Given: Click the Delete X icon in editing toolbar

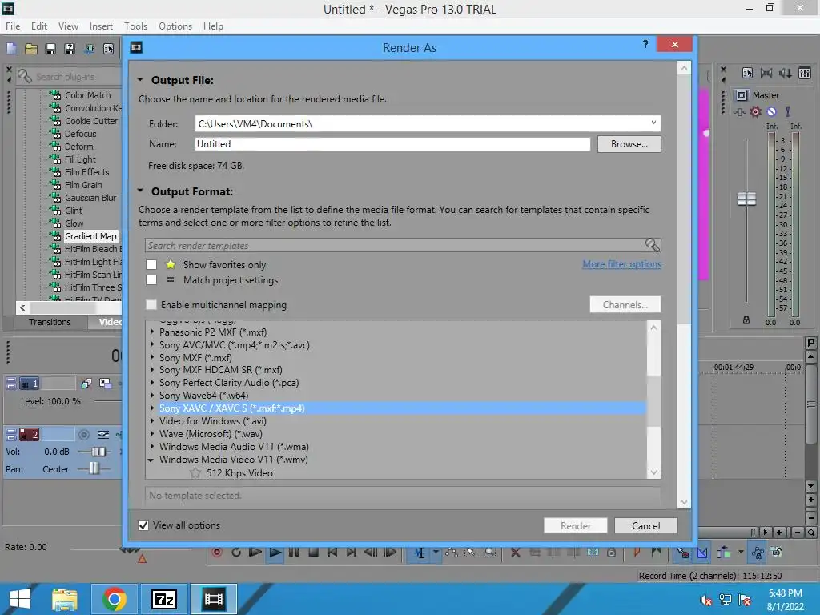Looking at the screenshot, I should [x=515, y=553].
